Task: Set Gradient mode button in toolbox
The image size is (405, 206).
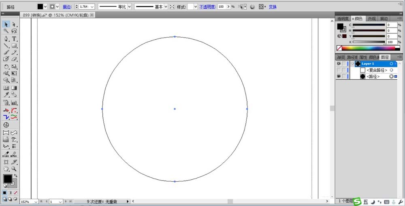Action: 10,193
